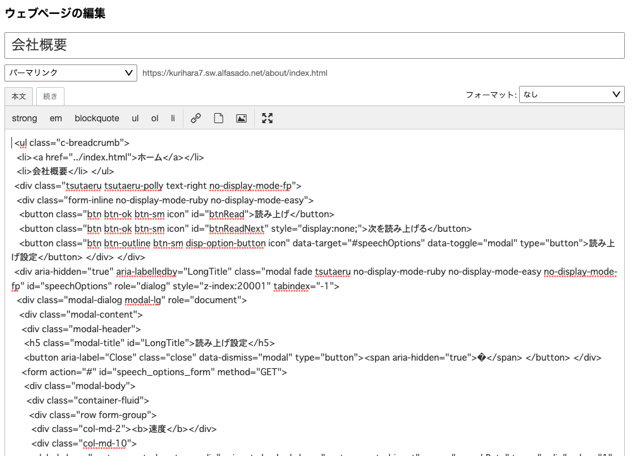Insert an ol list tag
The image size is (633, 456).
(155, 118)
